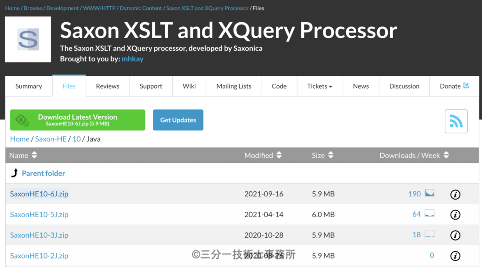Sort files by Name column
482x267 pixels.
[23, 155]
